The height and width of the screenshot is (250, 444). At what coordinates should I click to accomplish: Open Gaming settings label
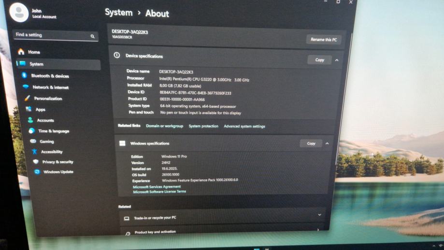tap(47, 141)
